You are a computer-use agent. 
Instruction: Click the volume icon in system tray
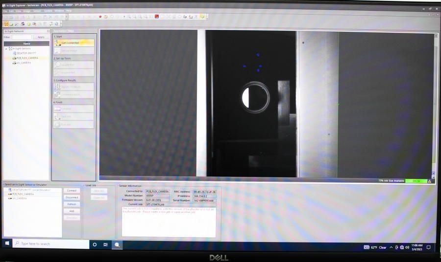tap(407, 247)
